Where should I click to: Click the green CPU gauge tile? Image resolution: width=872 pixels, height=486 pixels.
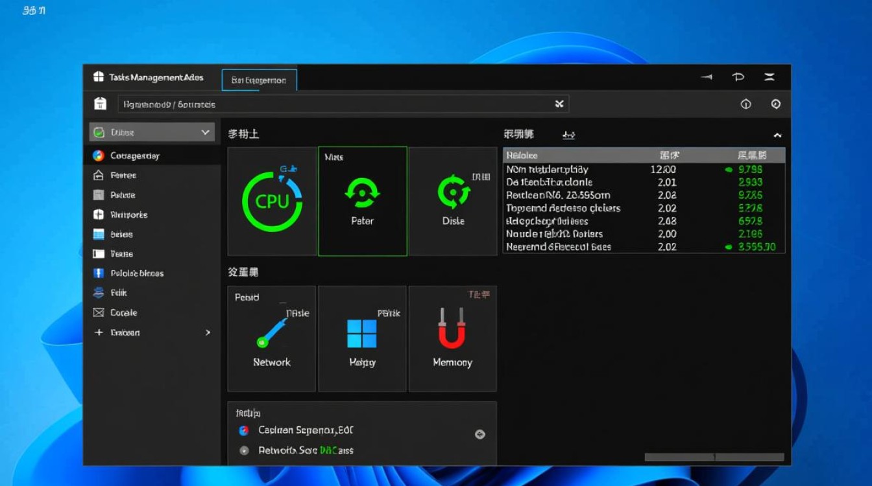pyautogui.click(x=272, y=201)
